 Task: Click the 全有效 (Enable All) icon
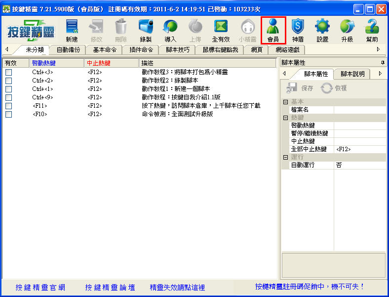click(x=221, y=30)
